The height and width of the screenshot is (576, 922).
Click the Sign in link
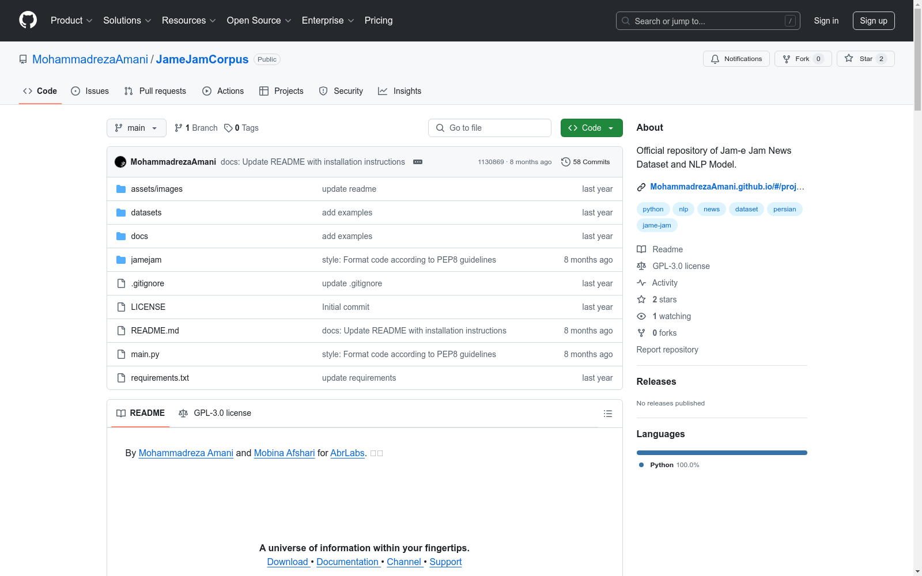[x=826, y=21]
